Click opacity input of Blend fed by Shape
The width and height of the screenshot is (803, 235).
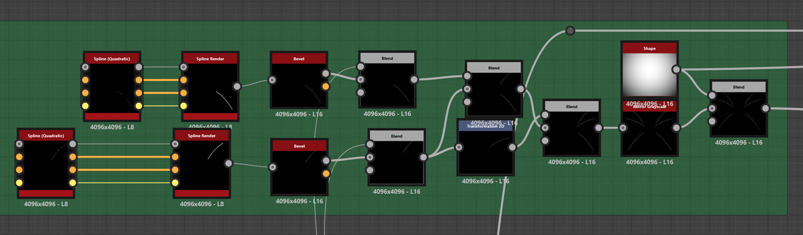point(712,121)
